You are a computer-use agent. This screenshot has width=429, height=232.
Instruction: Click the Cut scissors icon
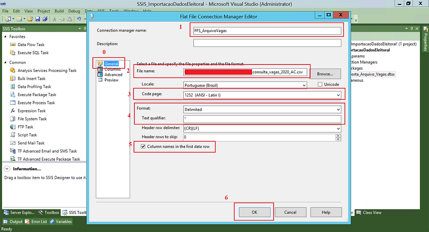pos(54,19)
